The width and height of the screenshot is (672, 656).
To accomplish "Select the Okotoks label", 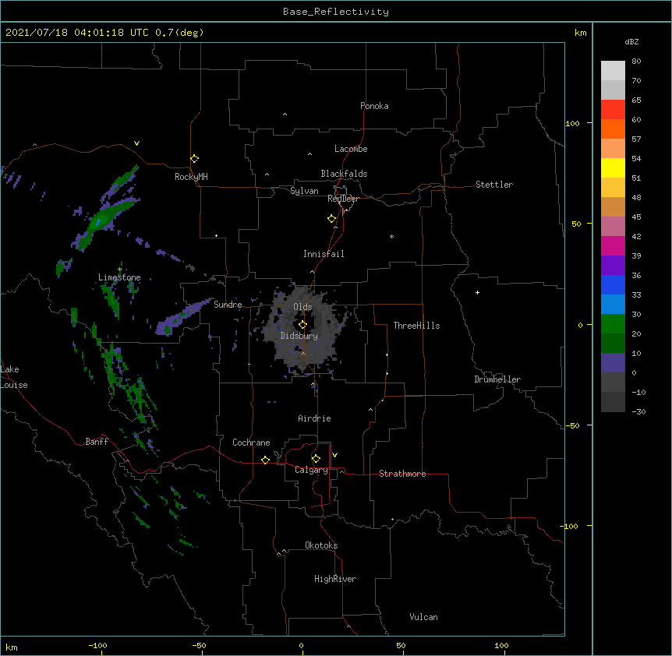I will (321, 545).
